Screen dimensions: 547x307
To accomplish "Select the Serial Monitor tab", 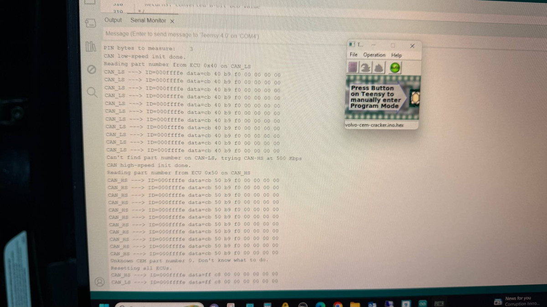I will [x=148, y=20].
